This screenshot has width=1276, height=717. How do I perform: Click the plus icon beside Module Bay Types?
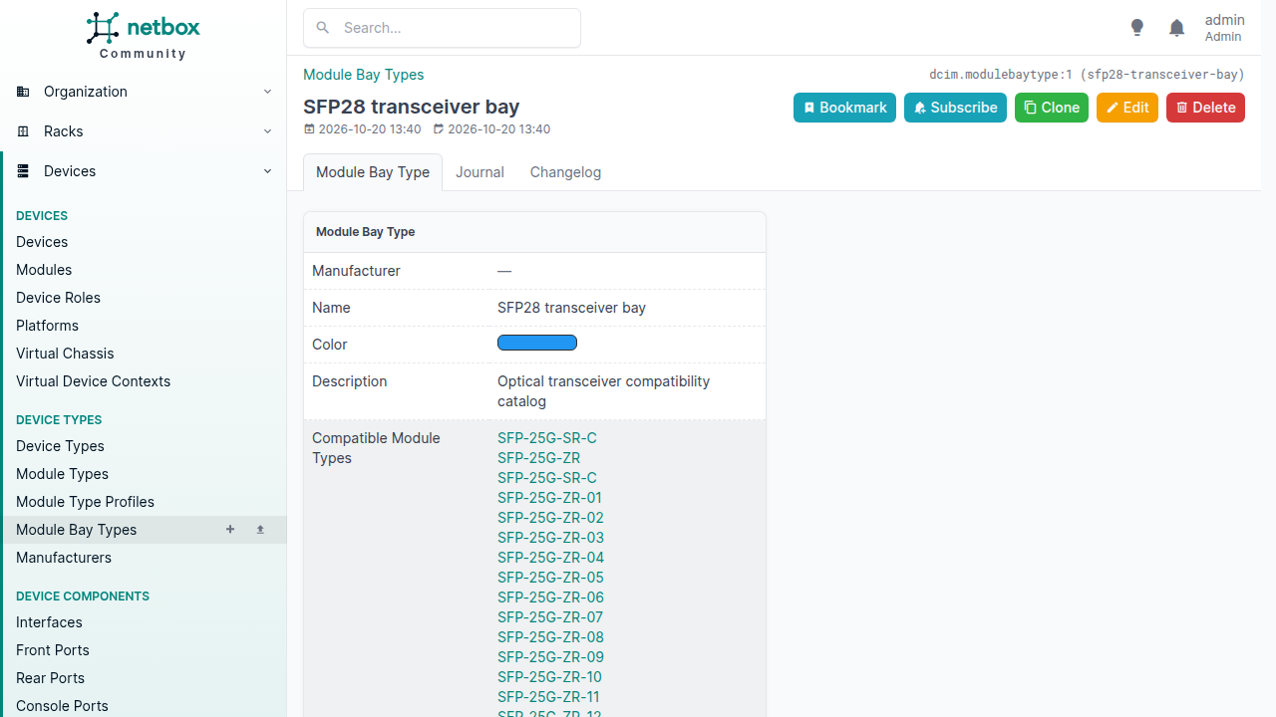tap(230, 530)
